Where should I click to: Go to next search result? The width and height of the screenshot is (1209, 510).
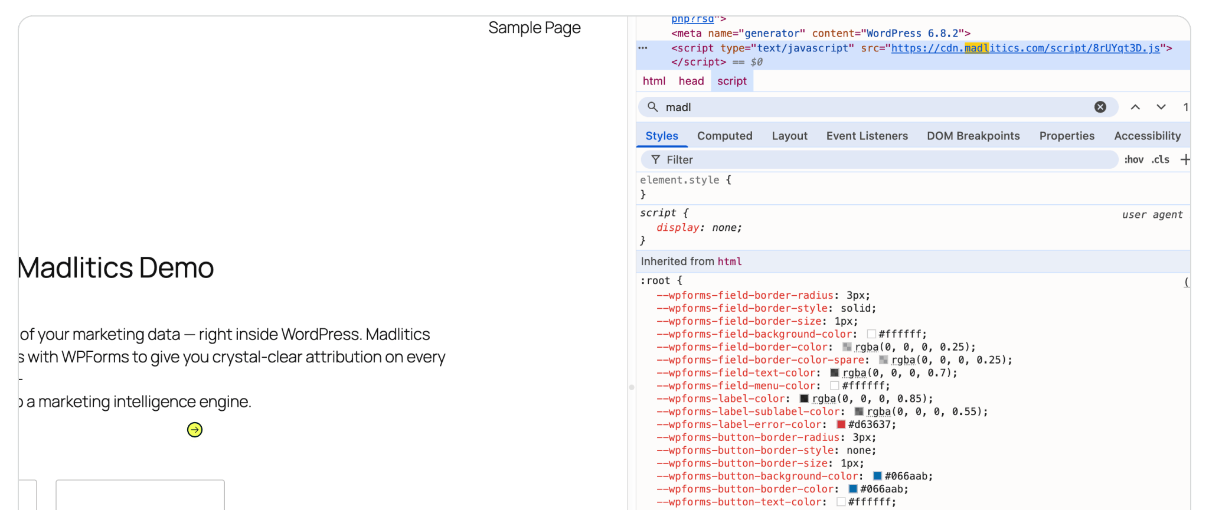pos(1161,107)
